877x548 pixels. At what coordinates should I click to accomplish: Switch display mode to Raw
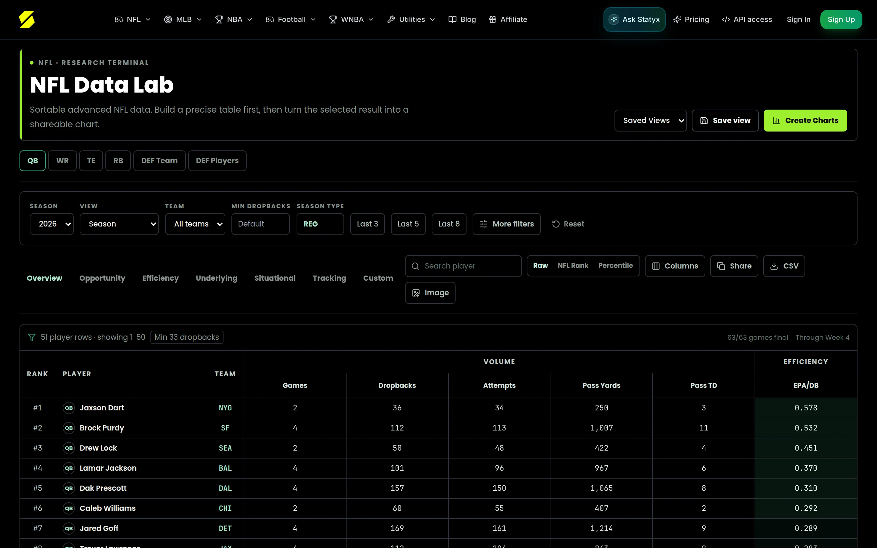pyautogui.click(x=540, y=266)
